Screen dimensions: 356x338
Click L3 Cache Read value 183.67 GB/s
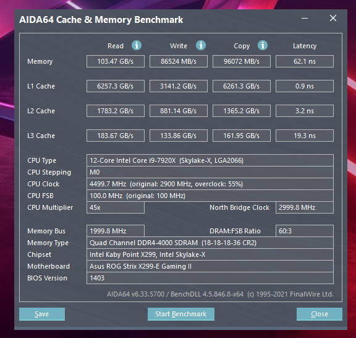pos(116,136)
